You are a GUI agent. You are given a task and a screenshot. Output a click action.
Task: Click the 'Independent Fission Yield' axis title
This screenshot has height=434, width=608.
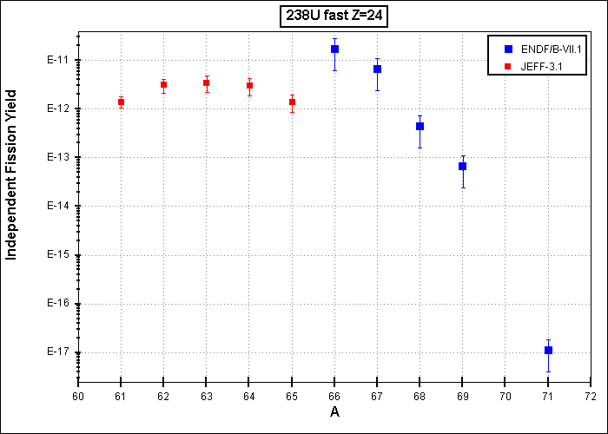(x=11, y=175)
